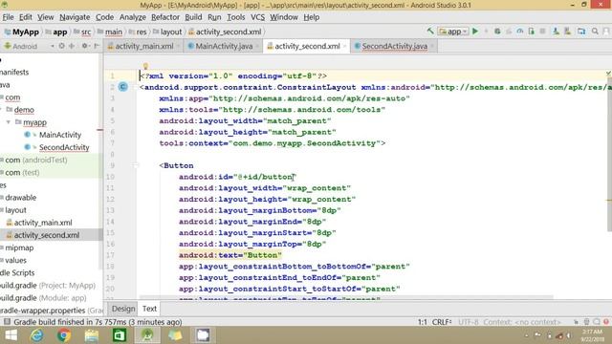Image resolution: width=612 pixels, height=344 pixels.
Task: Switch to the Design editor tab
Action: [x=123, y=309]
